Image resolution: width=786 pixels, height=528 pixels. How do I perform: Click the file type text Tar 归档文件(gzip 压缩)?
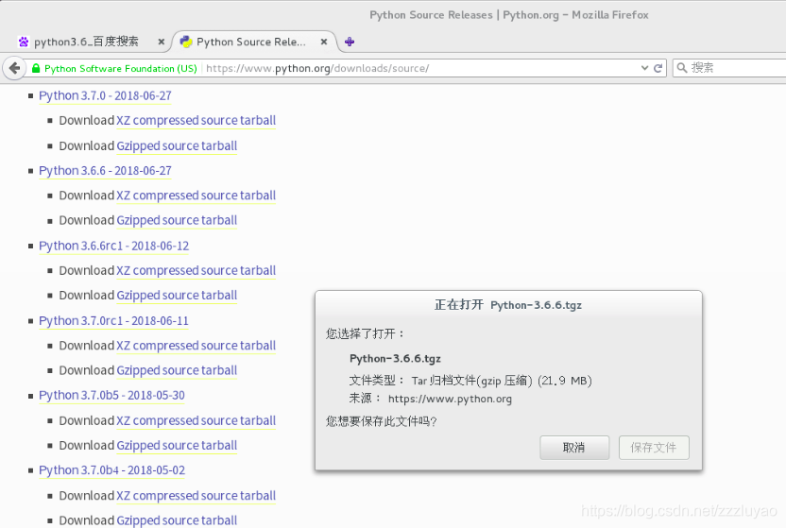[471, 381]
